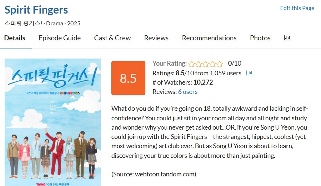
Task: Open the Spirit Fingers poster image
Action: pyautogui.click(x=52, y=122)
